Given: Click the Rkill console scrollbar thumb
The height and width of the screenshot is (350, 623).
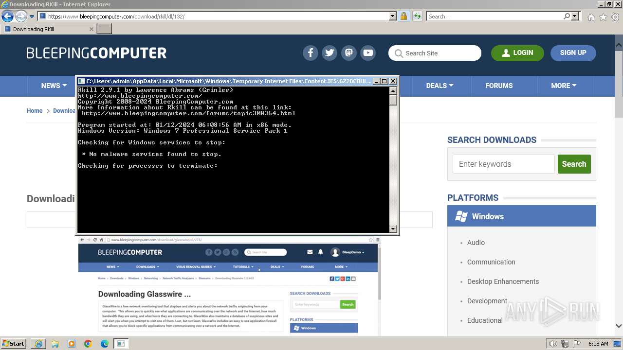Looking at the screenshot, I should [x=393, y=100].
